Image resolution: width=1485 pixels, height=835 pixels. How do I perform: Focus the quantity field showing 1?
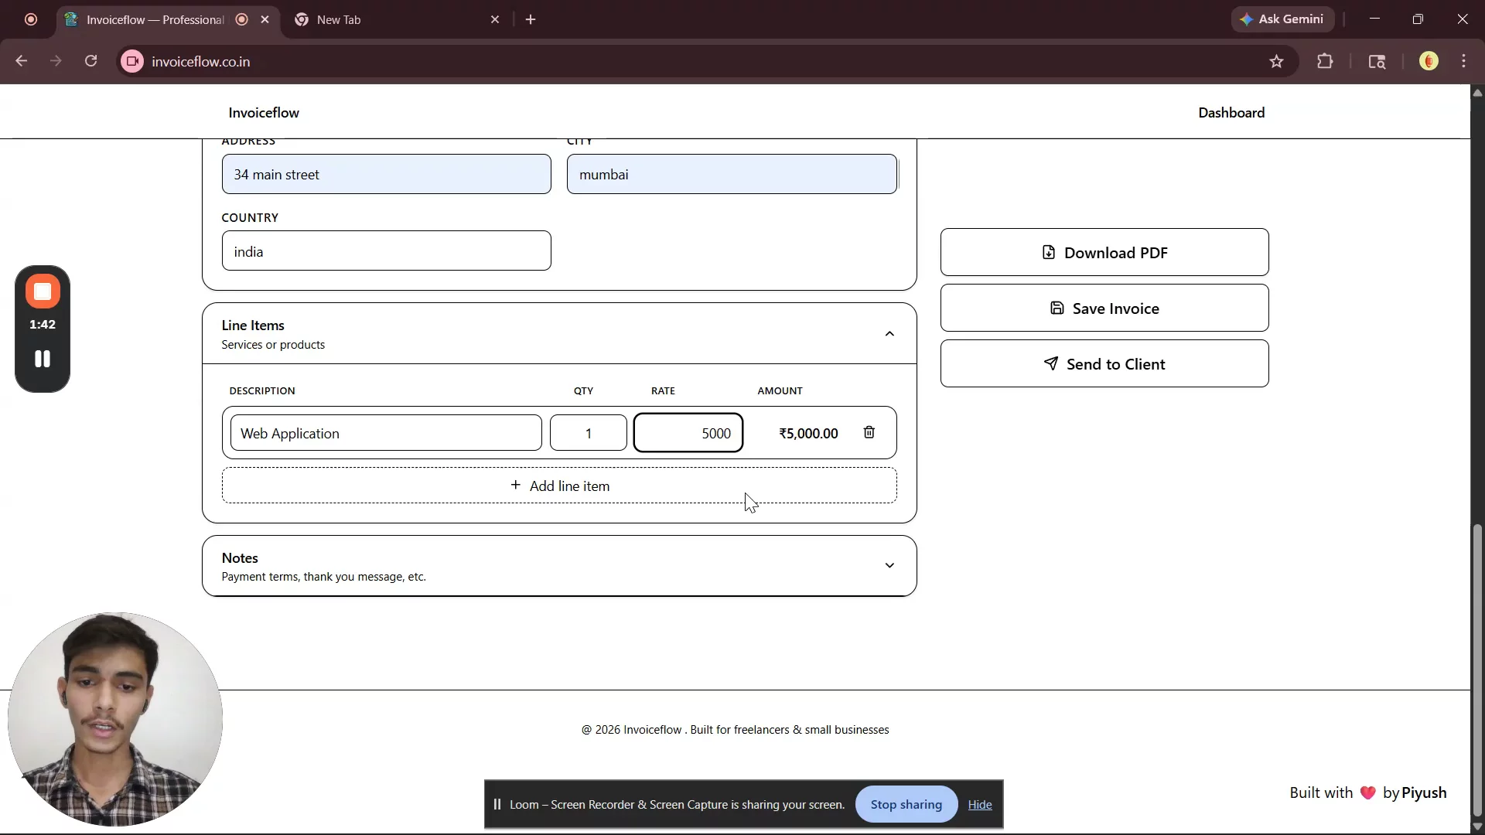click(589, 433)
